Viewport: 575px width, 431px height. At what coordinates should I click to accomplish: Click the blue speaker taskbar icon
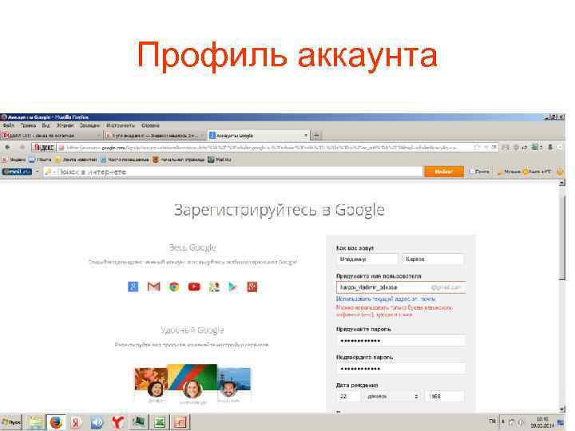click(x=97, y=422)
